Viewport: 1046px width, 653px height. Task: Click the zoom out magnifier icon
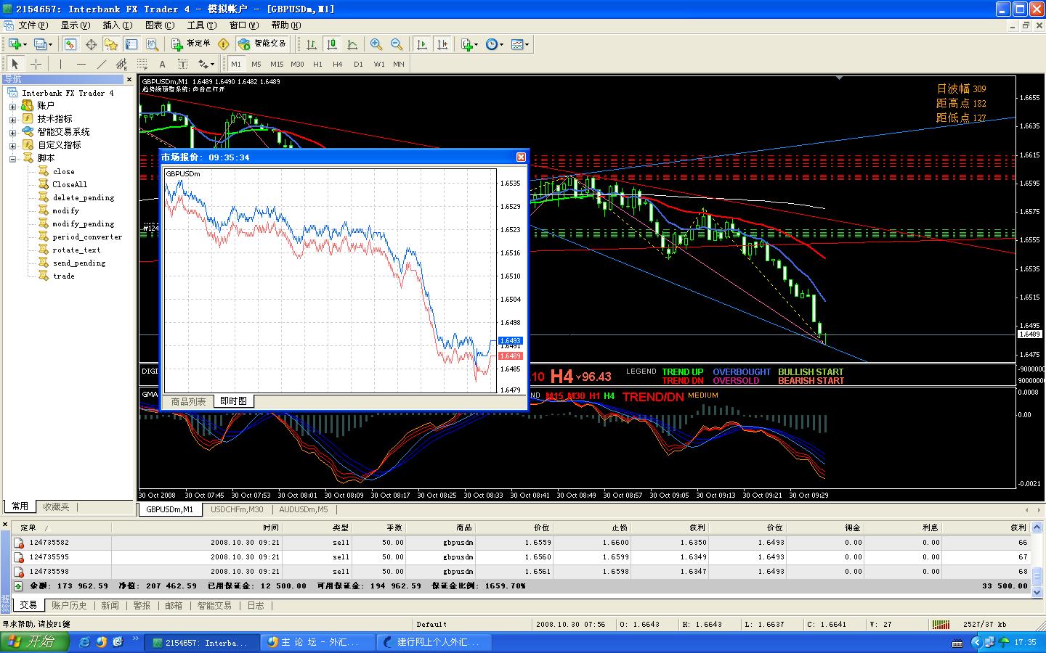(396, 44)
